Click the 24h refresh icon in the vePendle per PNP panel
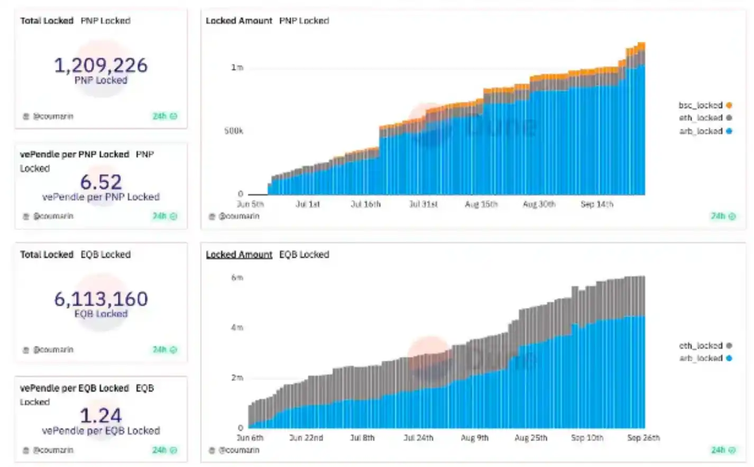Screen dimensions: 754x467 pos(173,216)
